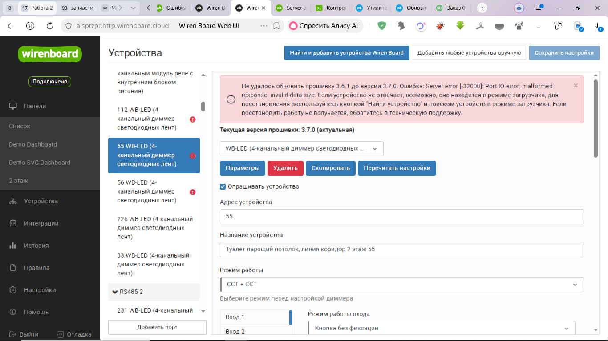The height and width of the screenshot is (341, 608).
Task: Click the Помощь question mark icon
Action: pyautogui.click(x=13, y=312)
